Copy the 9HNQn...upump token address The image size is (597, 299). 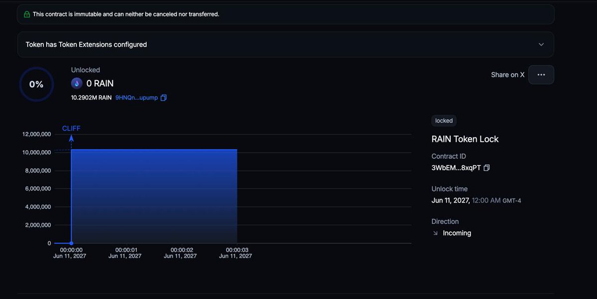click(x=164, y=98)
